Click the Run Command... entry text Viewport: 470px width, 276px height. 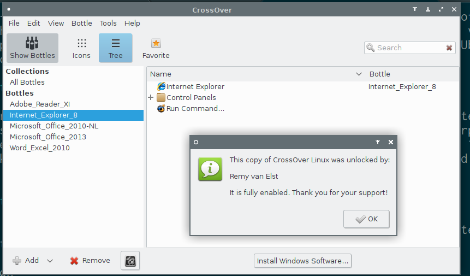[195, 109]
